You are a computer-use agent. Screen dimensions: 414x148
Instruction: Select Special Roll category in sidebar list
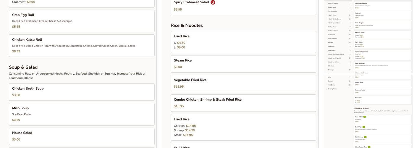tap(331, 35)
